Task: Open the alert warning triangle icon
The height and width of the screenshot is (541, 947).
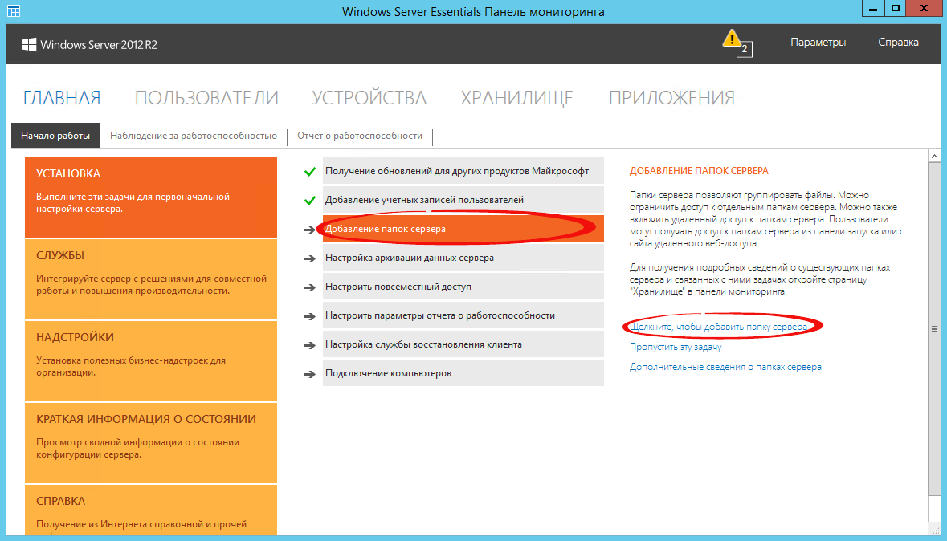Action: point(732,39)
